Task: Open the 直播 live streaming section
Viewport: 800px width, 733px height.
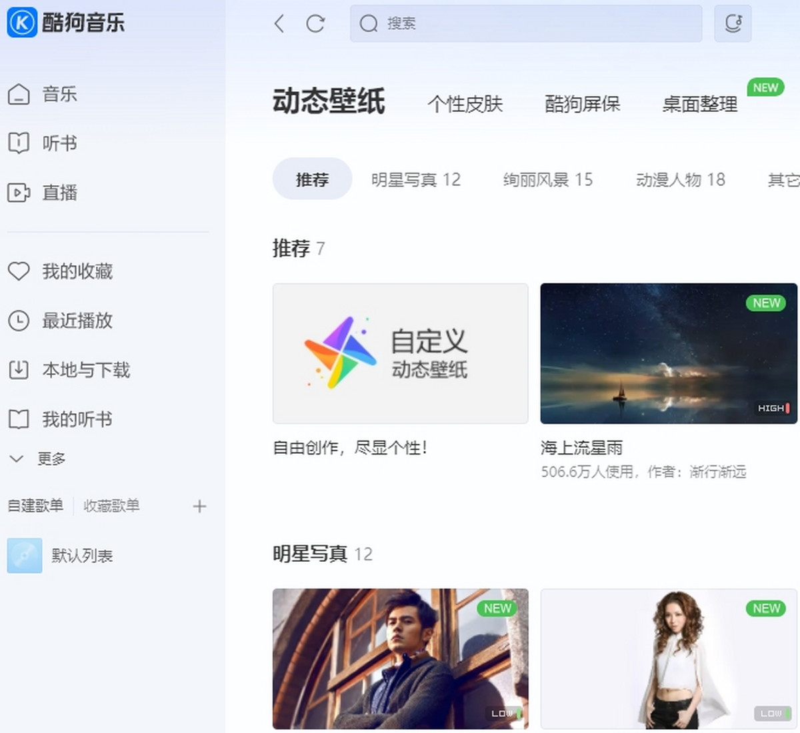Action: coord(59,193)
